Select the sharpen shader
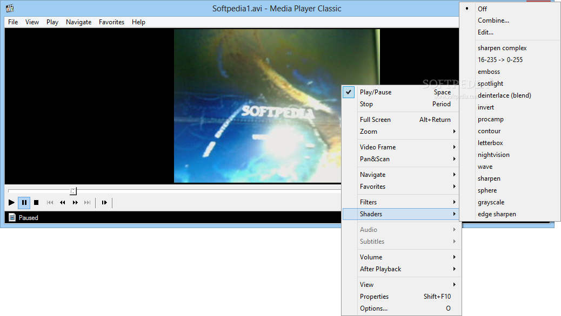 coord(510,178)
